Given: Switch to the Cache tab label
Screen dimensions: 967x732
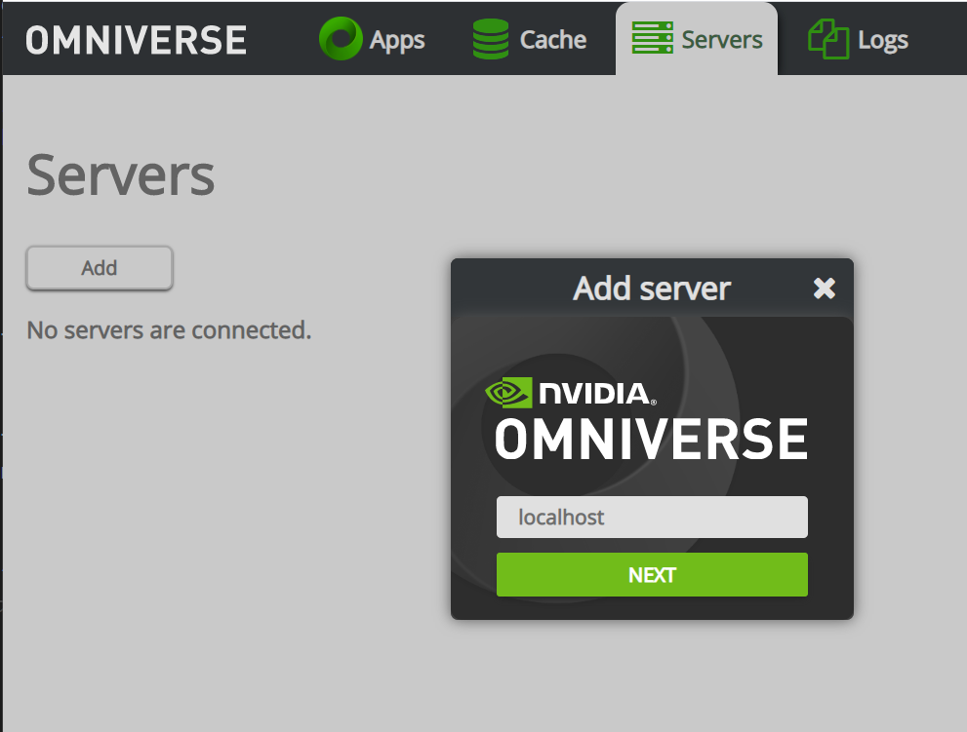Looking at the screenshot, I should pyautogui.click(x=553, y=39).
